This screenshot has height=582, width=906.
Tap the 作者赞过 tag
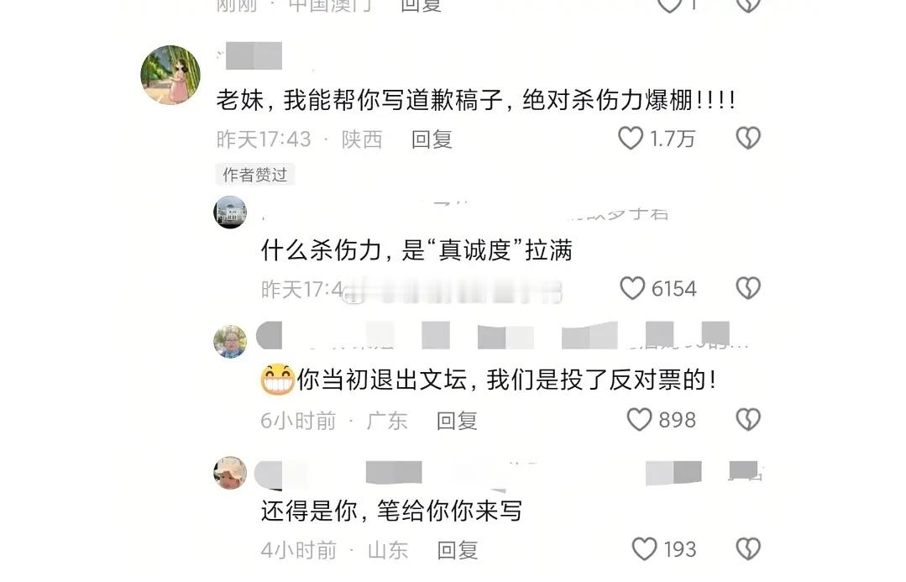(x=254, y=174)
